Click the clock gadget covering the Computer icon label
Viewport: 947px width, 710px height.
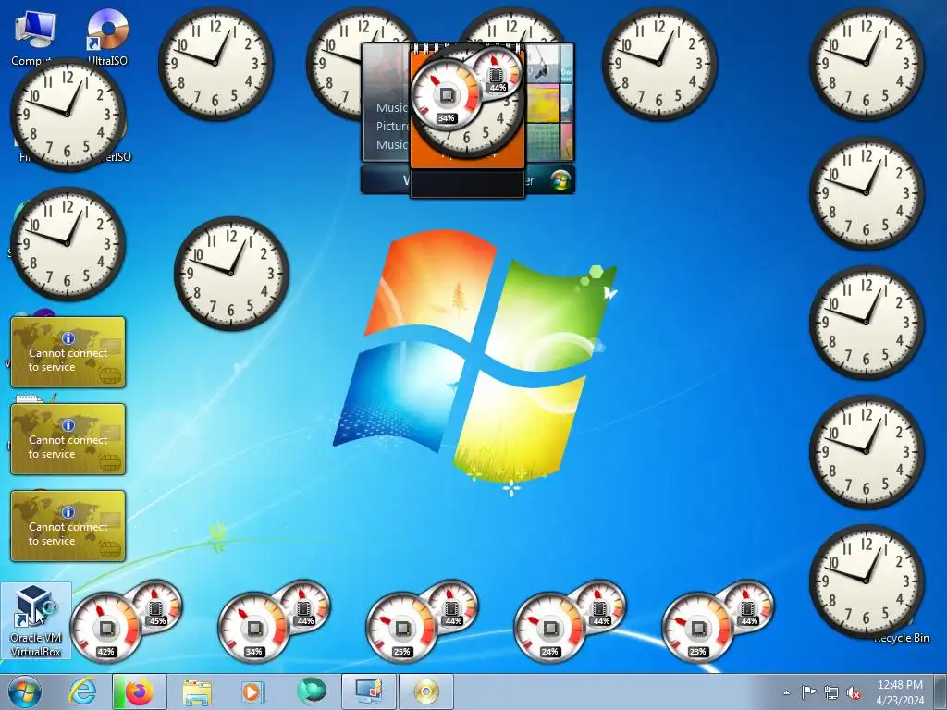[x=68, y=114]
